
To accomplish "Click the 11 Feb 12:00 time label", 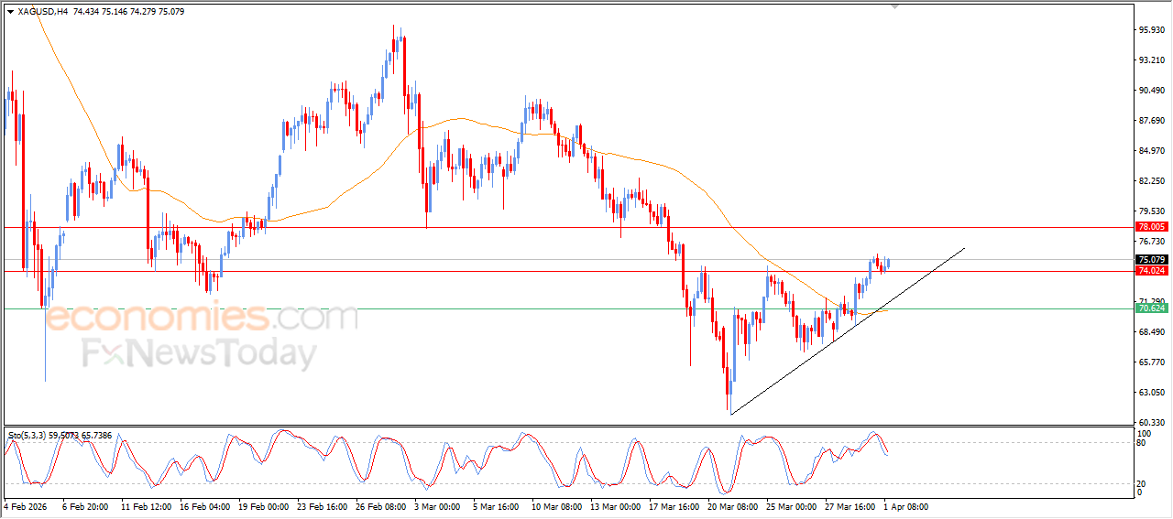I will tap(148, 505).
